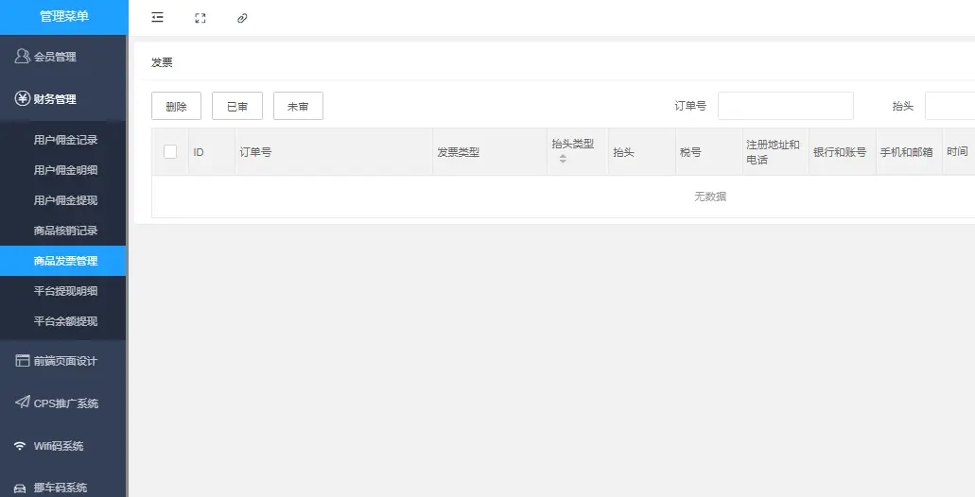Expand 会员管理 menu
The height and width of the screenshot is (497, 975).
pos(62,57)
